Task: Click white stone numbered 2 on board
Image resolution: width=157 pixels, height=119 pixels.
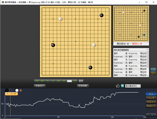Action: tap(61, 19)
